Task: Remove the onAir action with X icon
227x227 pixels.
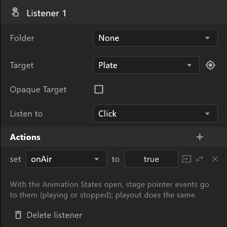Action: [215, 159]
